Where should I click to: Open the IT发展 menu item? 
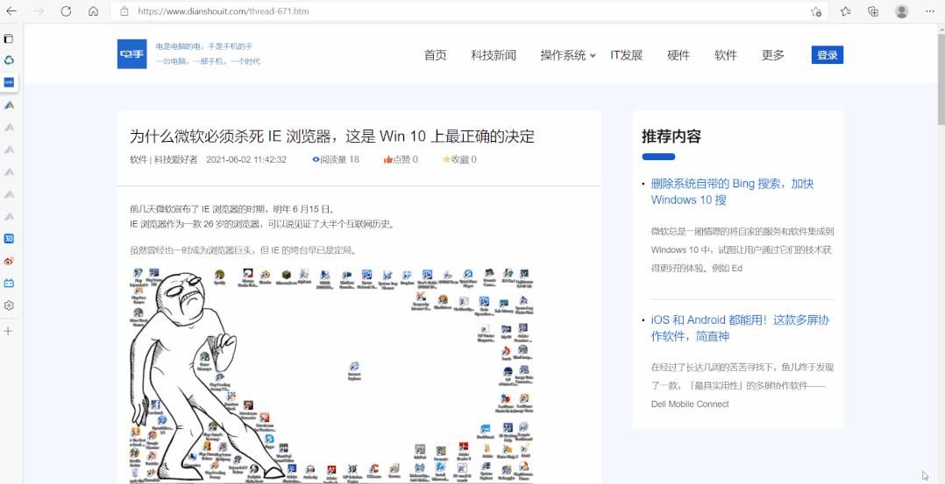pyautogui.click(x=626, y=55)
